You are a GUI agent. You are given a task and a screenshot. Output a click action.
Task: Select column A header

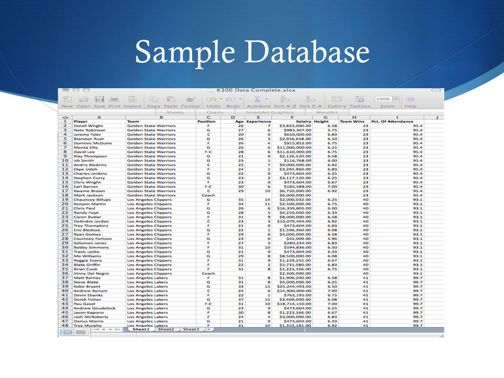[x=99, y=118]
